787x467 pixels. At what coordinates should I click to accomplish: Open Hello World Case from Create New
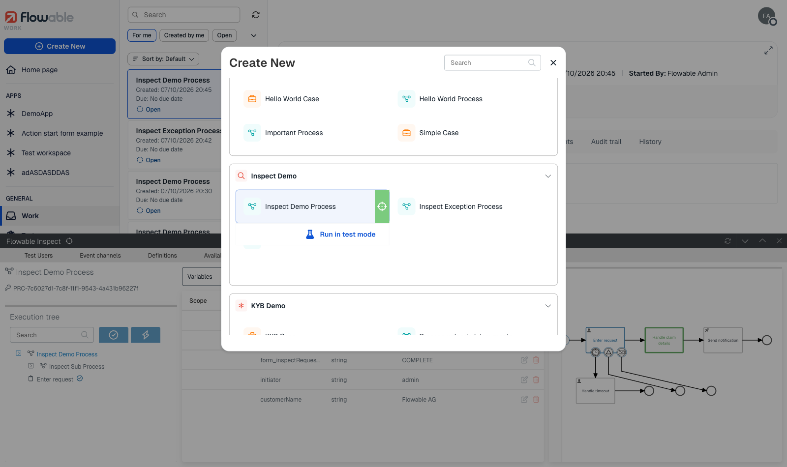292,99
